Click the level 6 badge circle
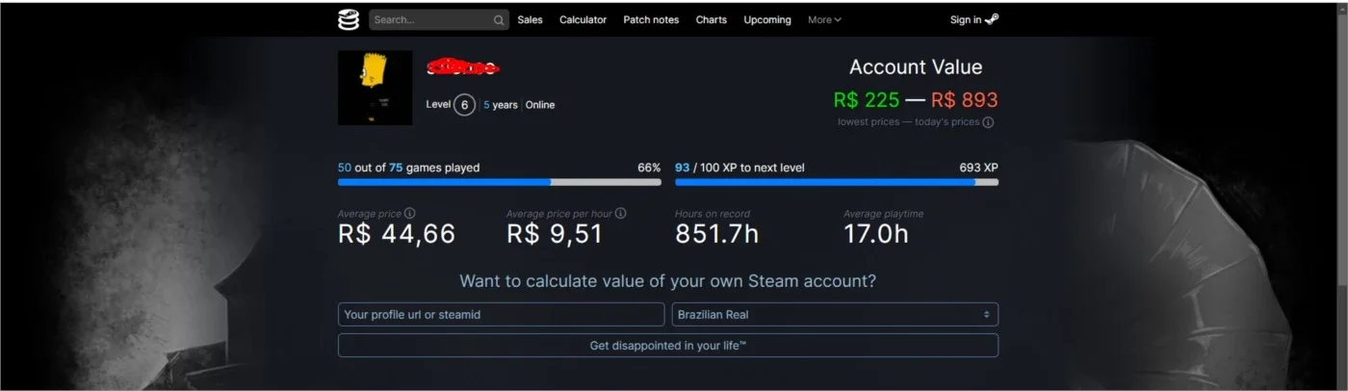1348x391 pixels. pyautogui.click(x=465, y=105)
